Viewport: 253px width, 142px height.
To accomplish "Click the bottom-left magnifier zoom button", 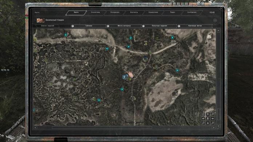I will coord(203,123).
